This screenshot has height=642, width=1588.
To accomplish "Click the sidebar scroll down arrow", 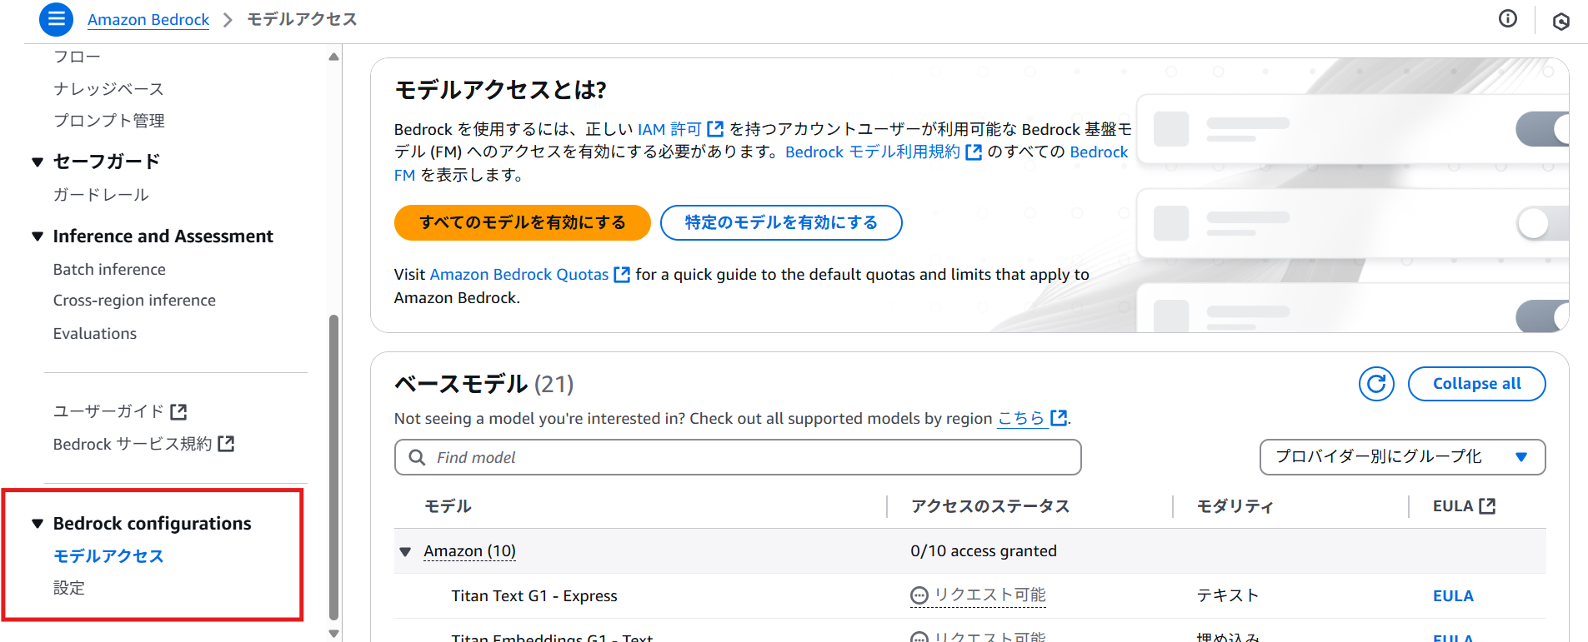I will 333,634.
